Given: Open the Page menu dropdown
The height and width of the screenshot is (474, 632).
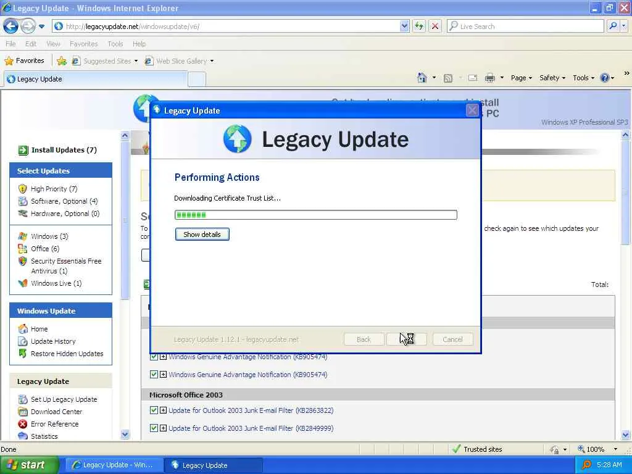Looking at the screenshot, I should point(521,78).
